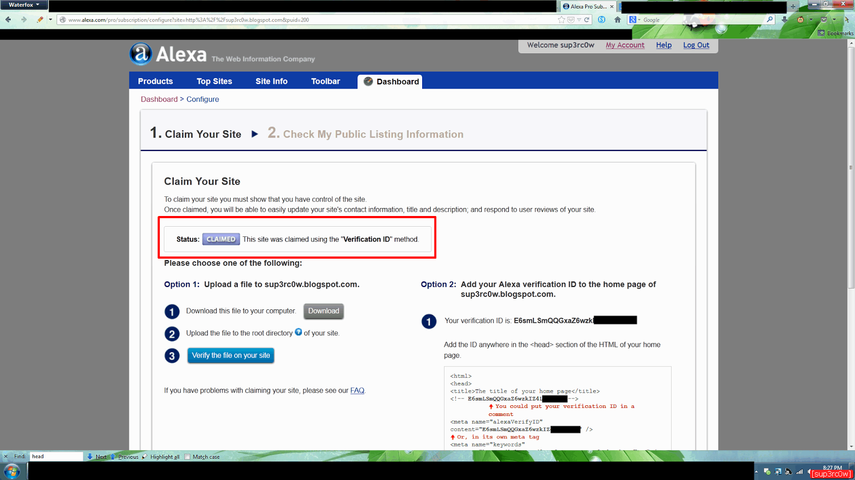Screen dimensions: 855x480
Task: Click the Log Out link
Action: (696, 45)
